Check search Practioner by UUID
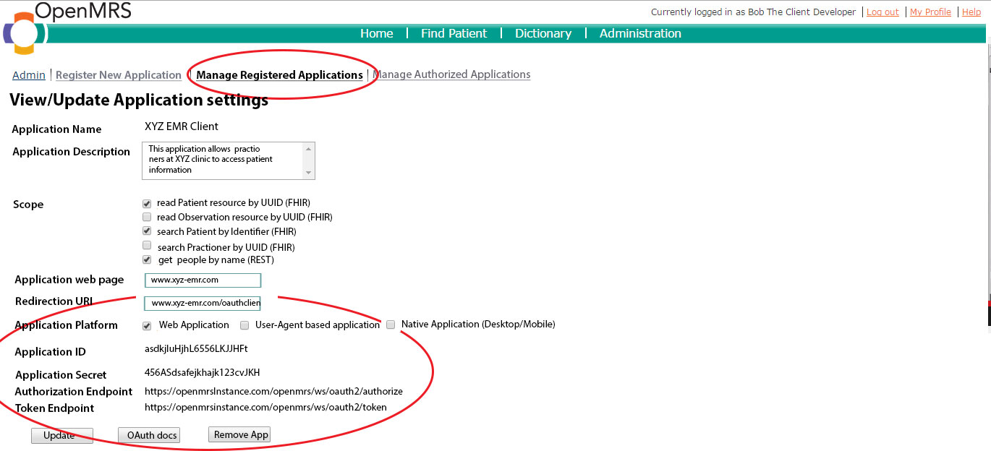This screenshot has width=991, height=451. click(147, 246)
